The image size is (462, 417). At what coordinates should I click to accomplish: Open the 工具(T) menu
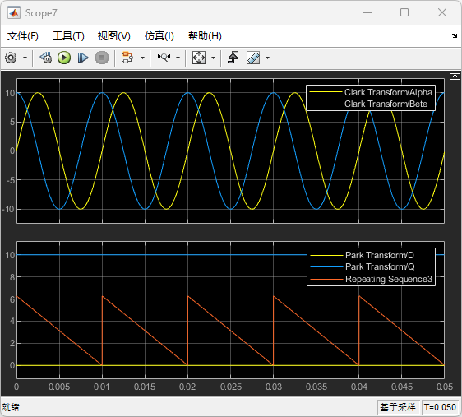[x=68, y=36]
